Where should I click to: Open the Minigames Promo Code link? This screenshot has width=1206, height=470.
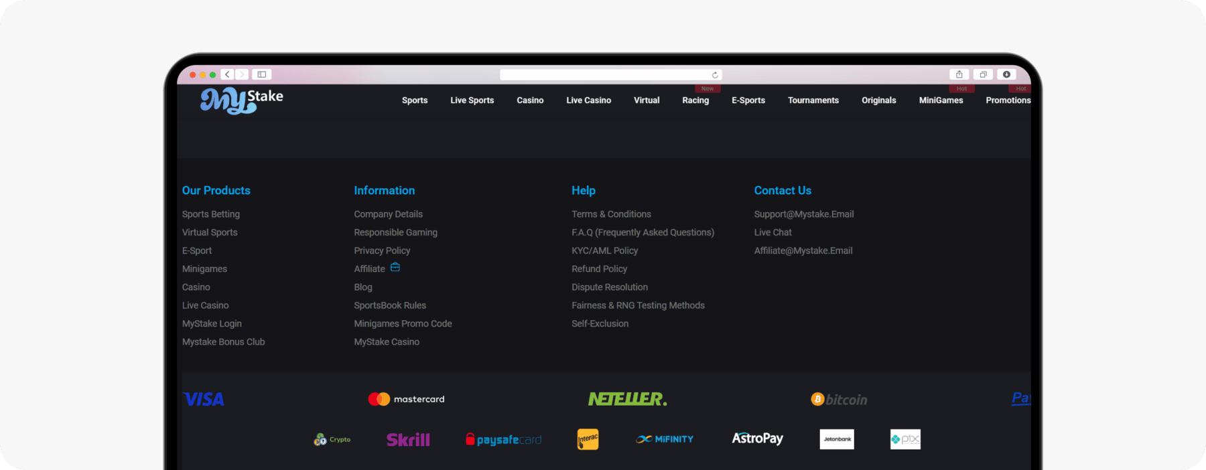403,323
